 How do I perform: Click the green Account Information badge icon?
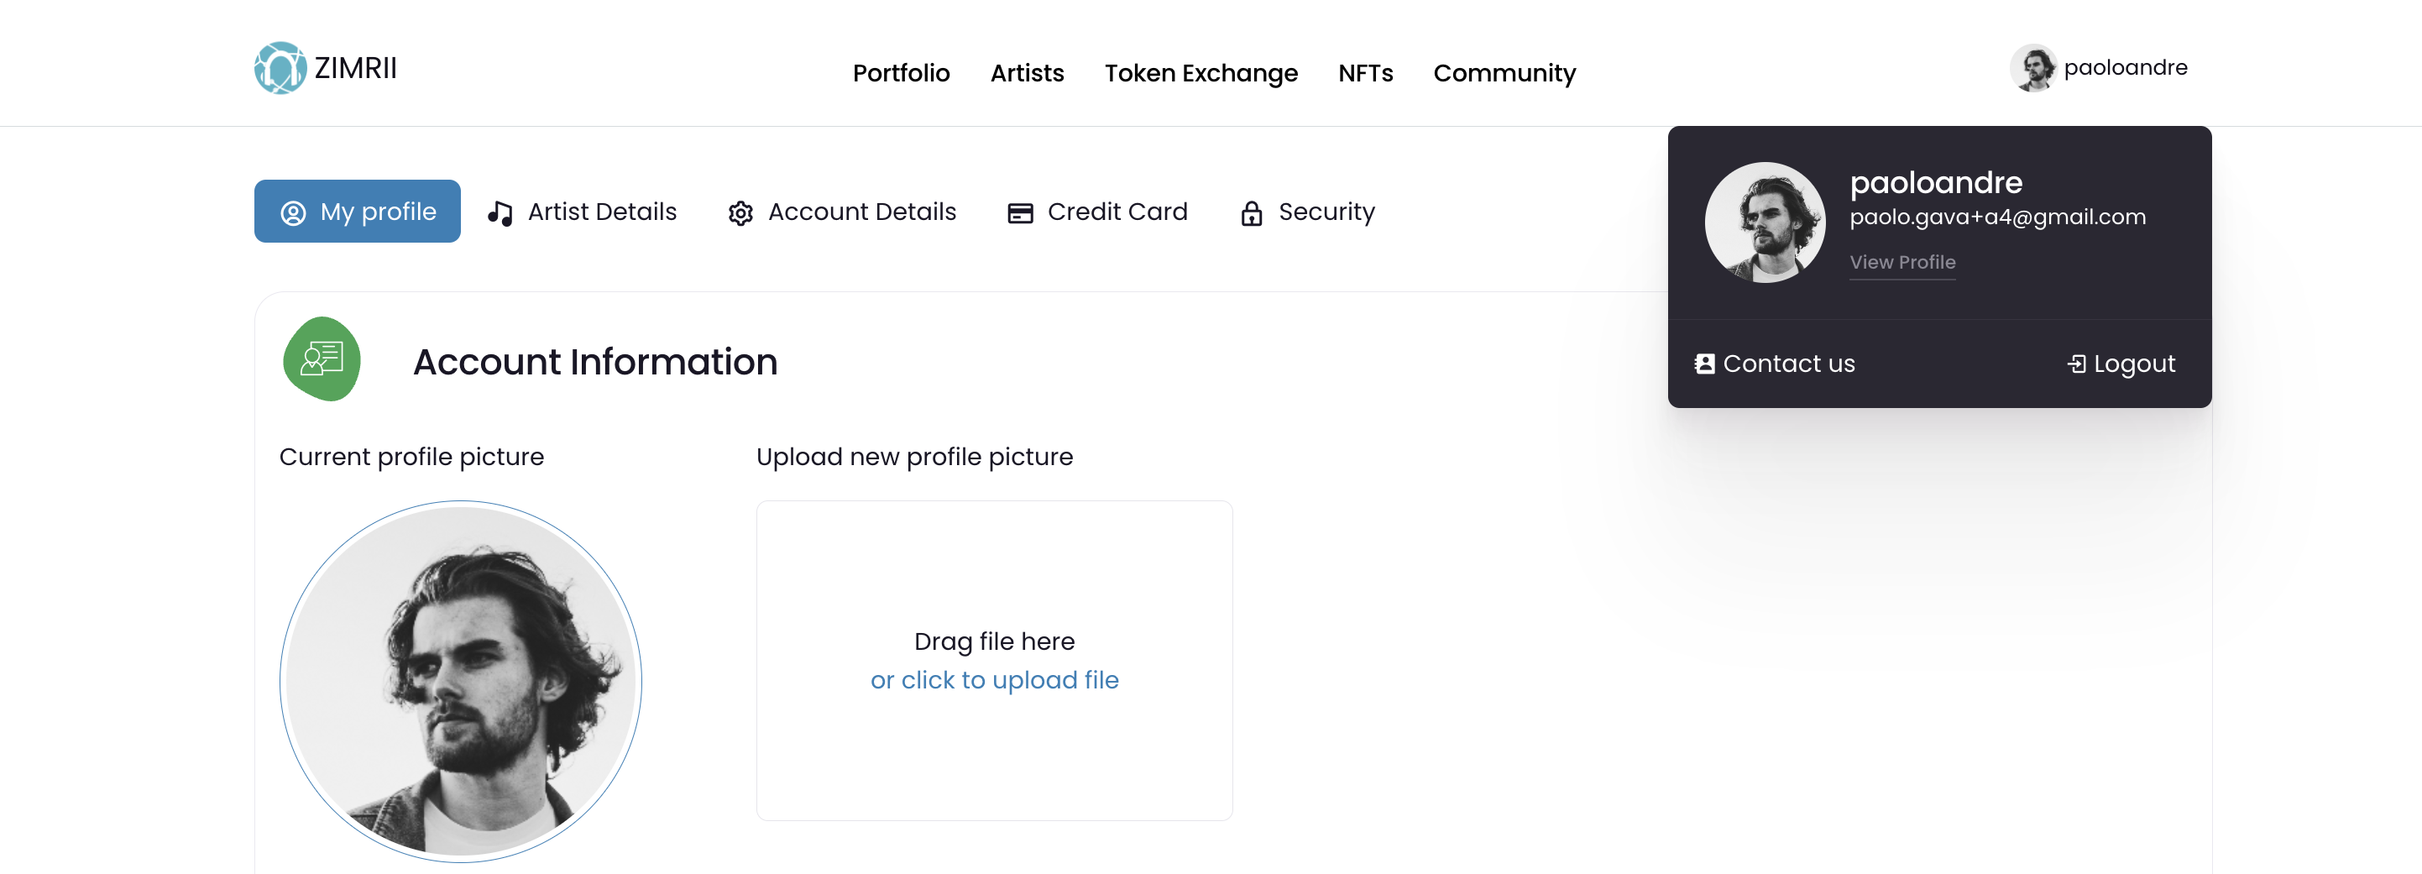click(x=322, y=359)
